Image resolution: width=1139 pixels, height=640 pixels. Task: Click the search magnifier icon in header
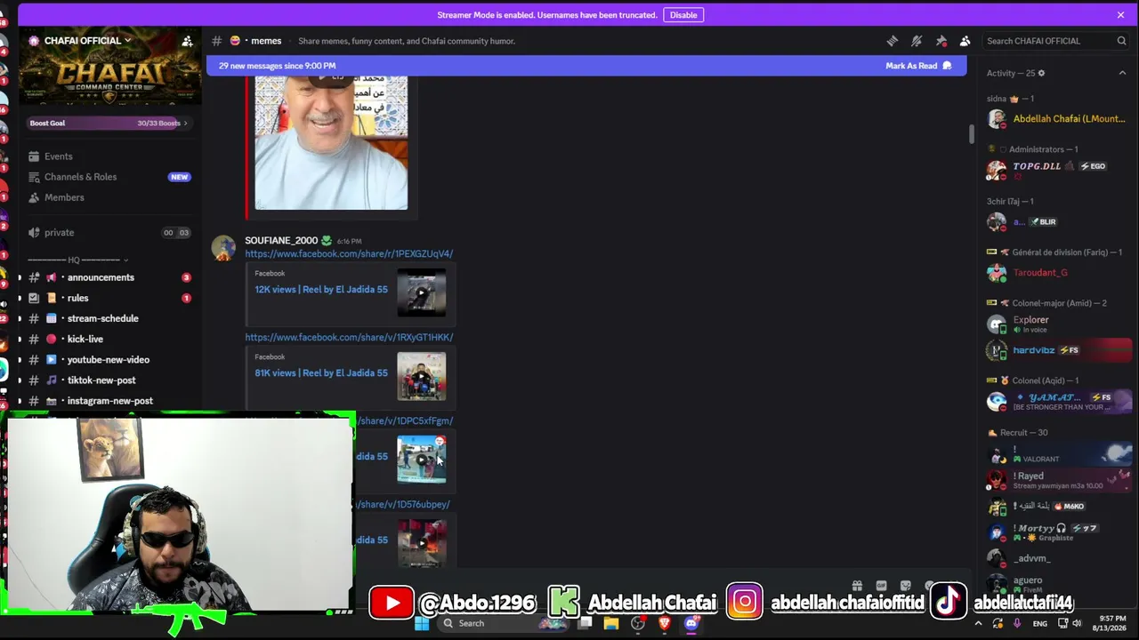[1121, 41]
